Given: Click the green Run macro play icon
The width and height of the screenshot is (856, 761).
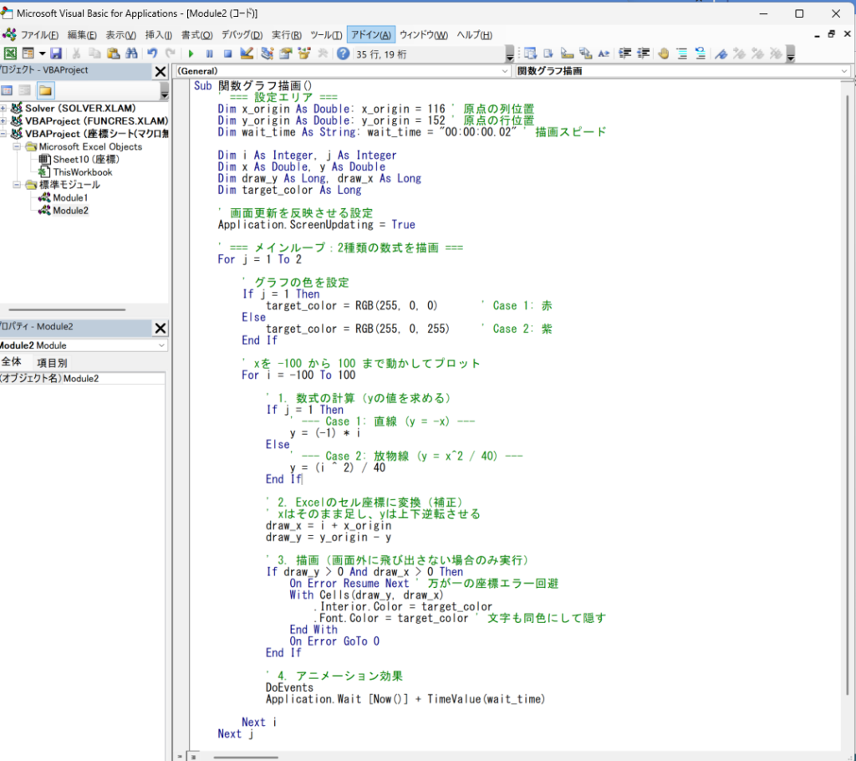Looking at the screenshot, I should point(191,54).
